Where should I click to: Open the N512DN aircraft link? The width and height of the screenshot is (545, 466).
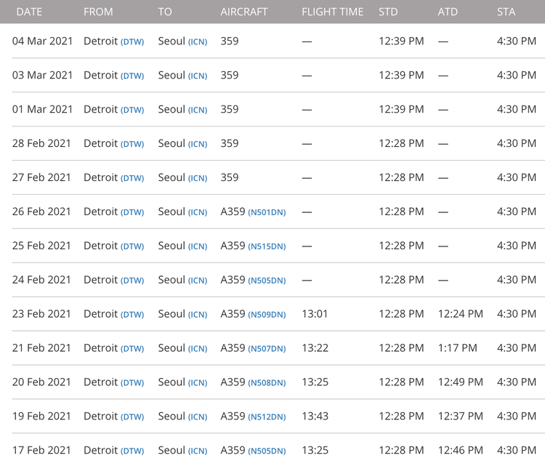(x=267, y=417)
